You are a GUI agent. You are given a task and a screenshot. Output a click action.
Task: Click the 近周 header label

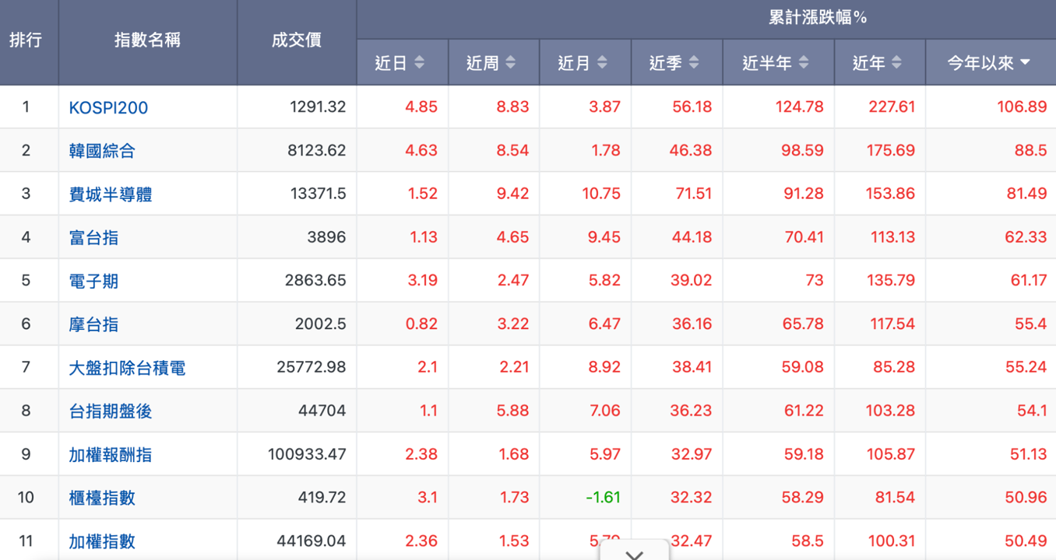tap(482, 62)
